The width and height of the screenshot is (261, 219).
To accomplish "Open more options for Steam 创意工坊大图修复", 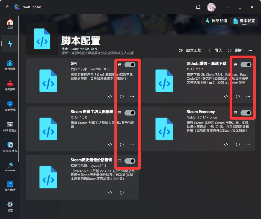I will (x=132, y=145).
